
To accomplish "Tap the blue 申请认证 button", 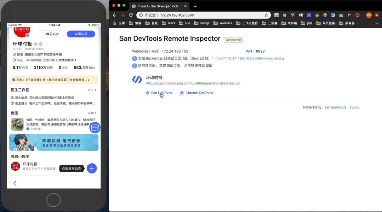I will click(x=81, y=34).
